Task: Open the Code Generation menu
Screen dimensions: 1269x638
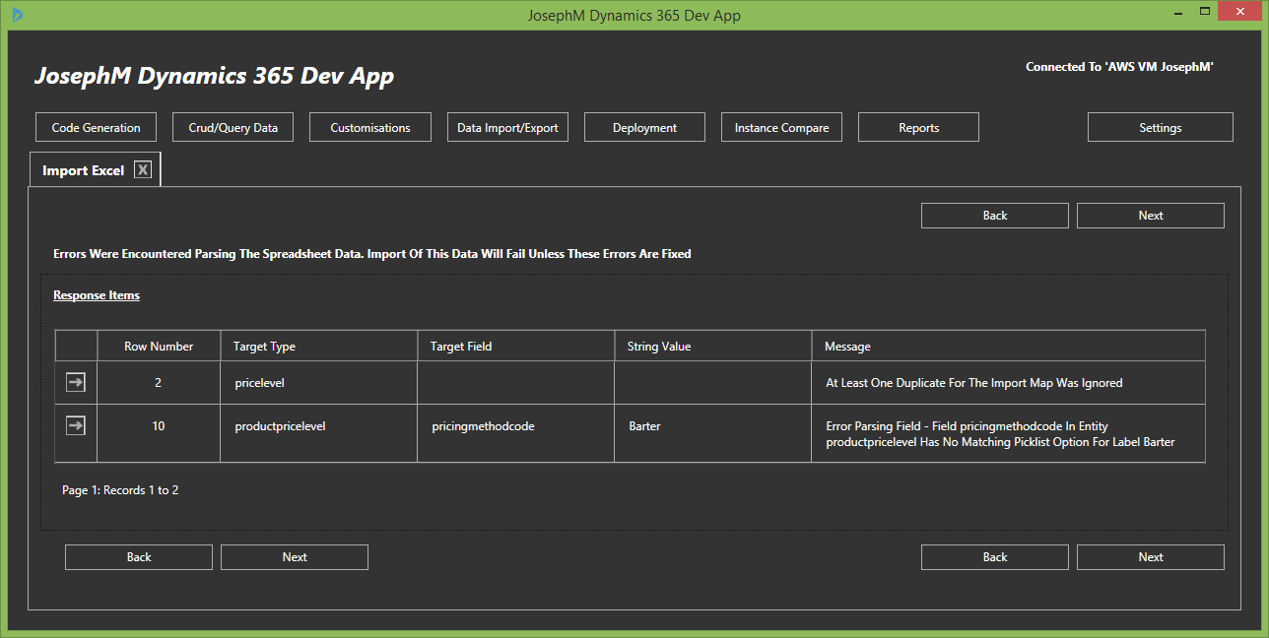Action: [x=96, y=127]
